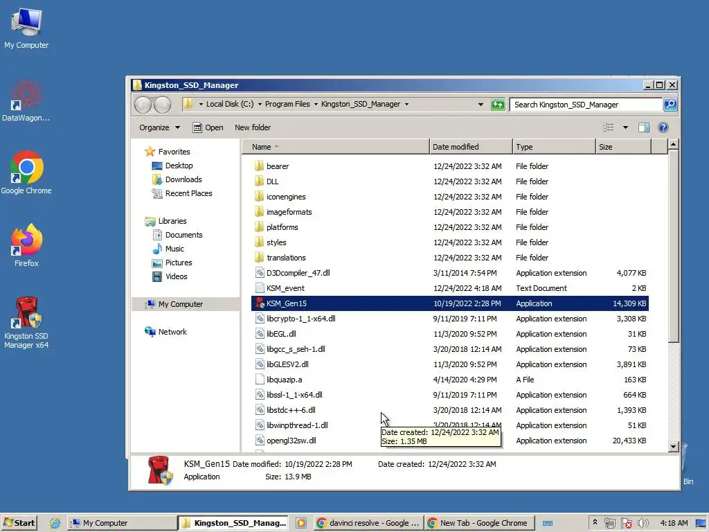Open Music library
The height and width of the screenshot is (532, 709).
[x=174, y=249]
